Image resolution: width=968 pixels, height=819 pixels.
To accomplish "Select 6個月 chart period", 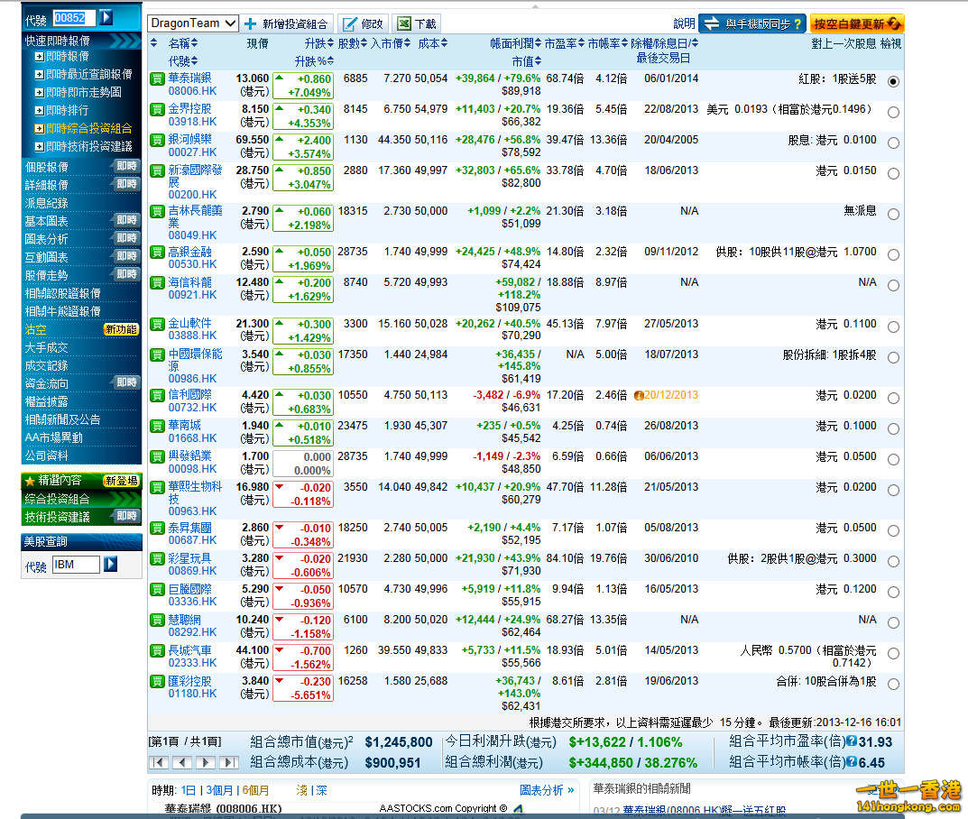I will 255,790.
